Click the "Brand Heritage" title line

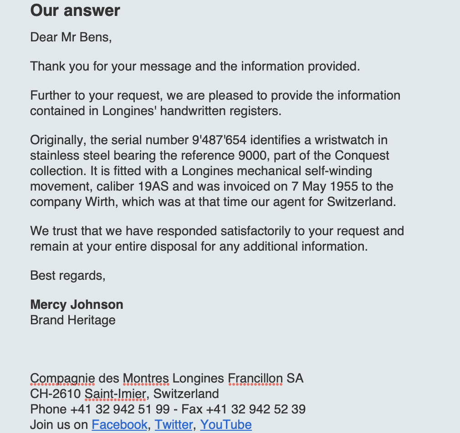pos(73,320)
